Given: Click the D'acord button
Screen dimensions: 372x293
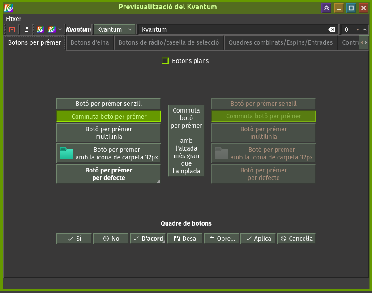Looking at the screenshot, I should pos(148,239).
